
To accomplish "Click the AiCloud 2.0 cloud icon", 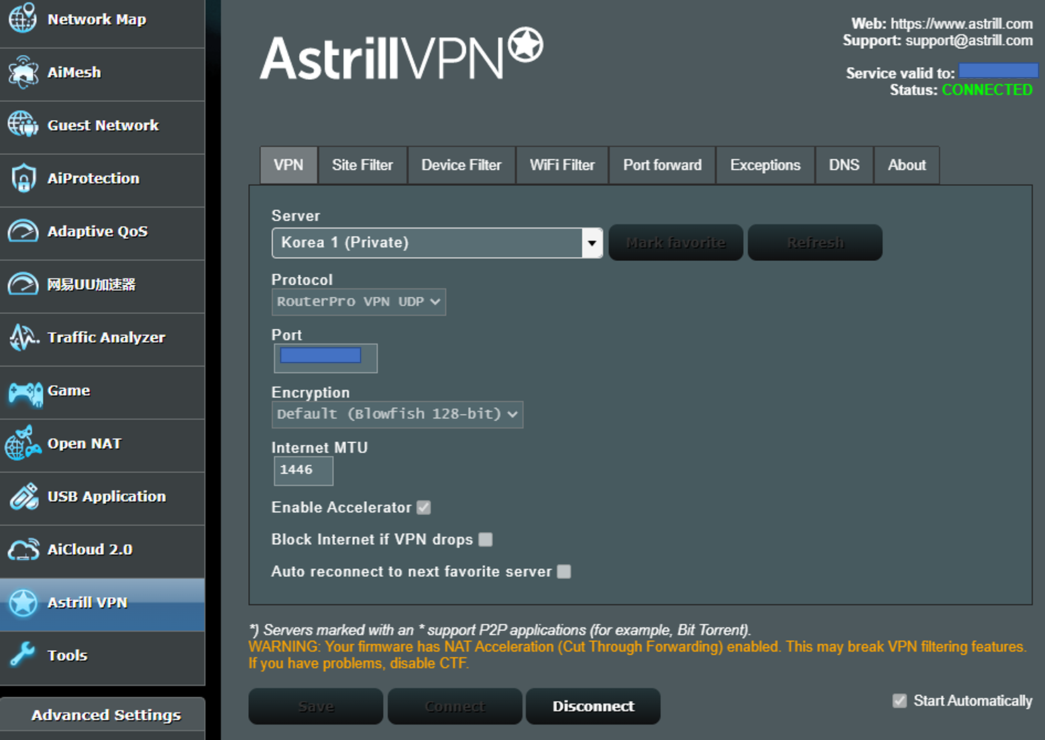I will (23, 549).
